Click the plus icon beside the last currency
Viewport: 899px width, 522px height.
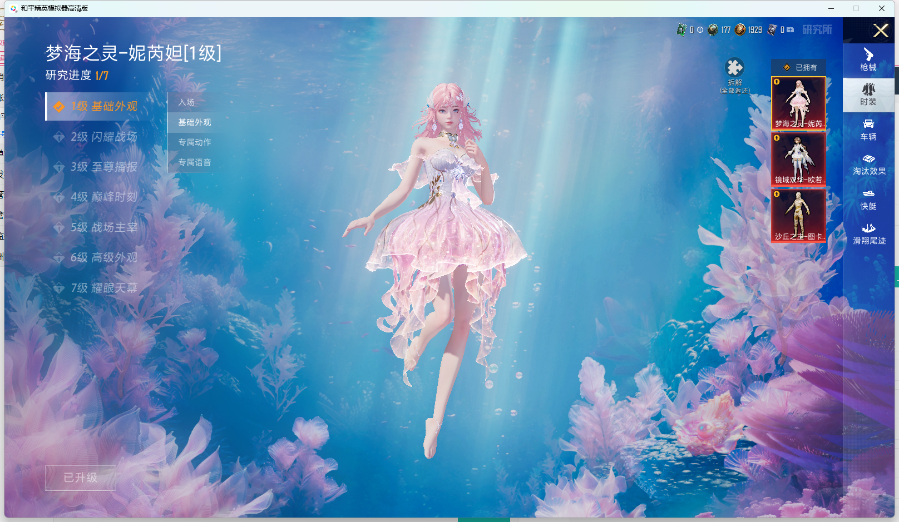[x=790, y=30]
